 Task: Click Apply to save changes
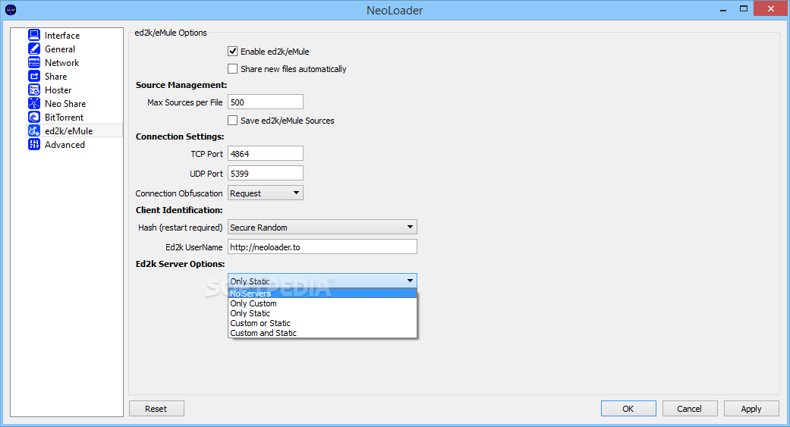point(751,408)
